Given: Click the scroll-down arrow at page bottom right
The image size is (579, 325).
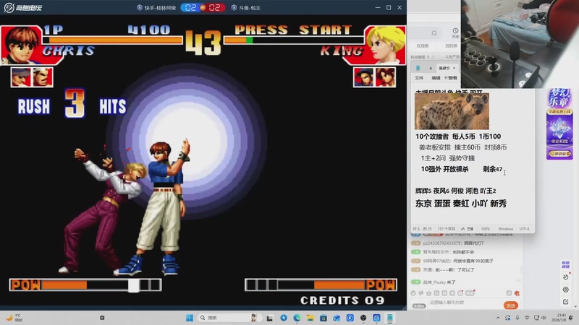Looking at the screenshot, I should tap(575, 306).
